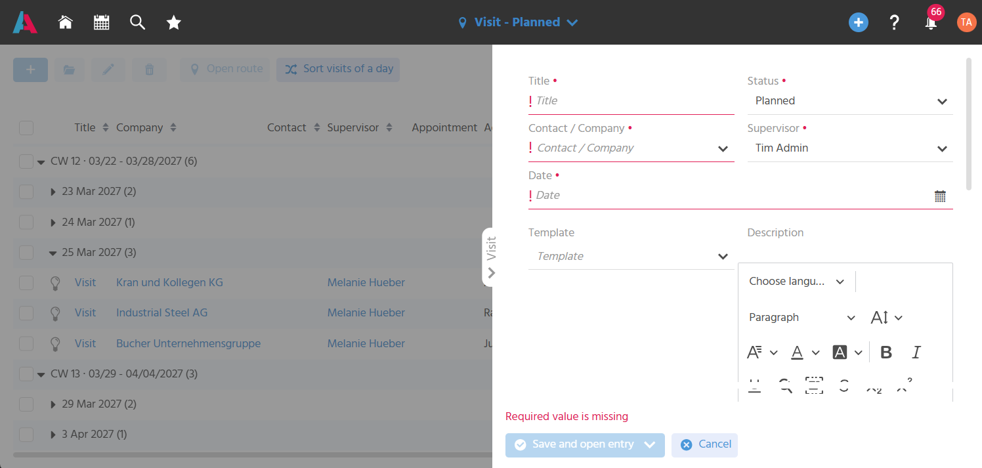Expand the 23 Mar 2027 day group

click(53, 192)
